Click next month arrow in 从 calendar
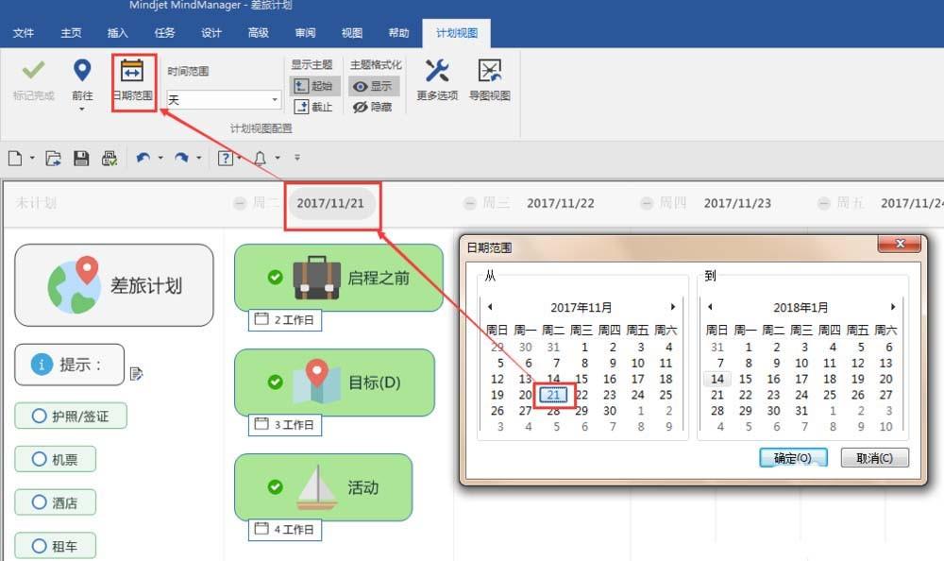944x561 pixels. click(672, 306)
